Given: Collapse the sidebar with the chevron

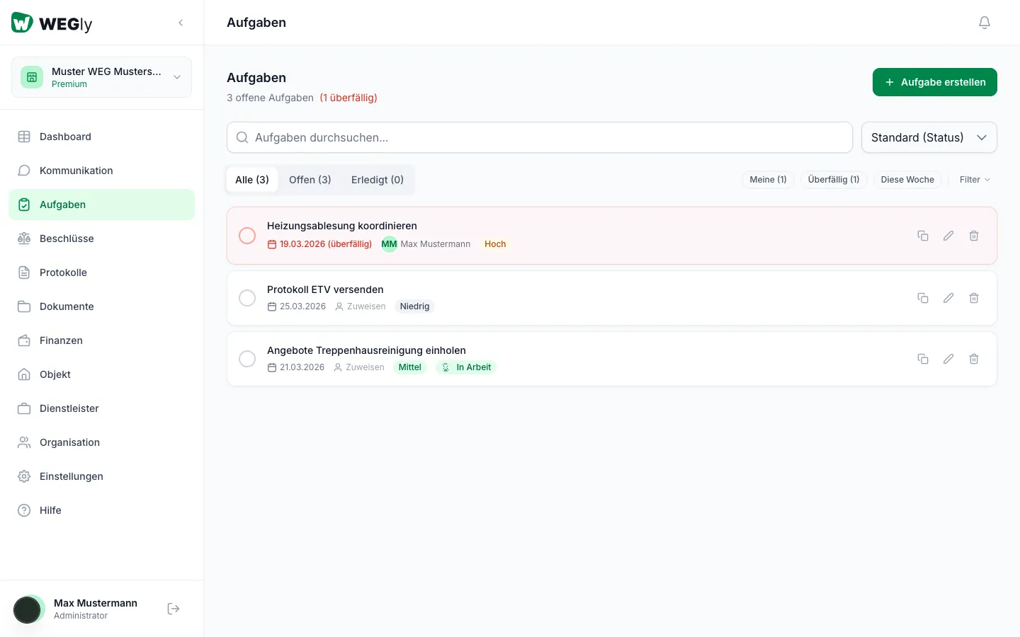Looking at the screenshot, I should click(181, 23).
